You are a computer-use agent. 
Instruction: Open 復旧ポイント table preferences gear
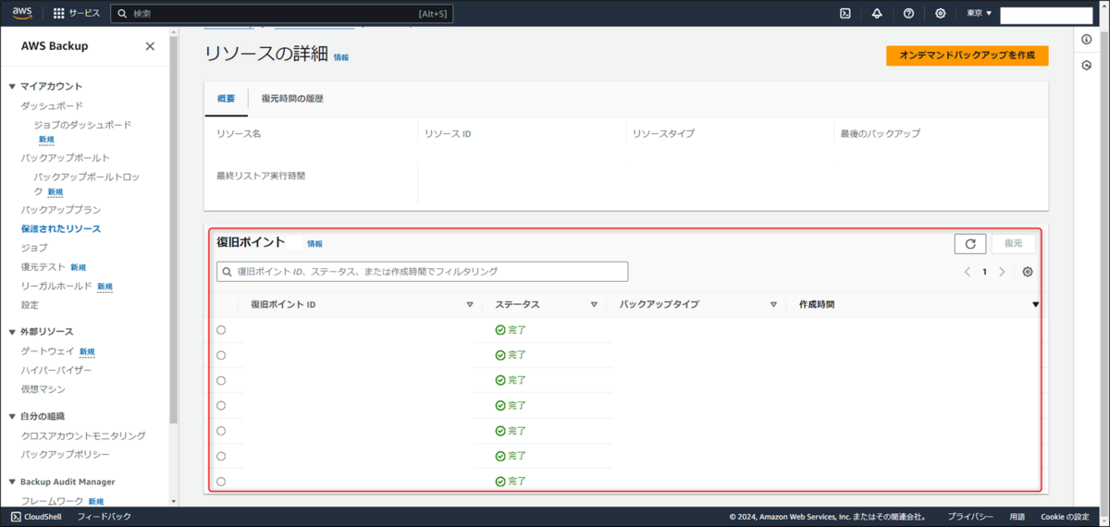[1028, 272]
